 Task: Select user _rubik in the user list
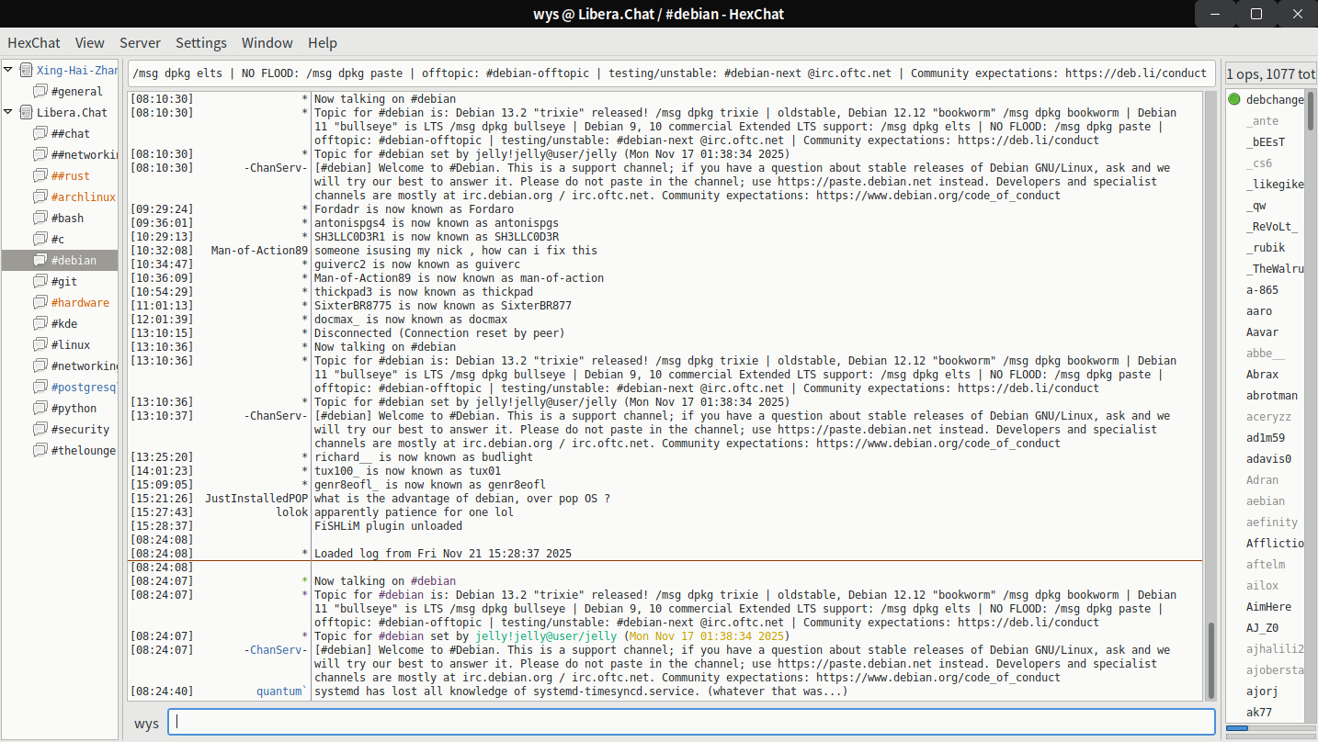pyautogui.click(x=1266, y=247)
